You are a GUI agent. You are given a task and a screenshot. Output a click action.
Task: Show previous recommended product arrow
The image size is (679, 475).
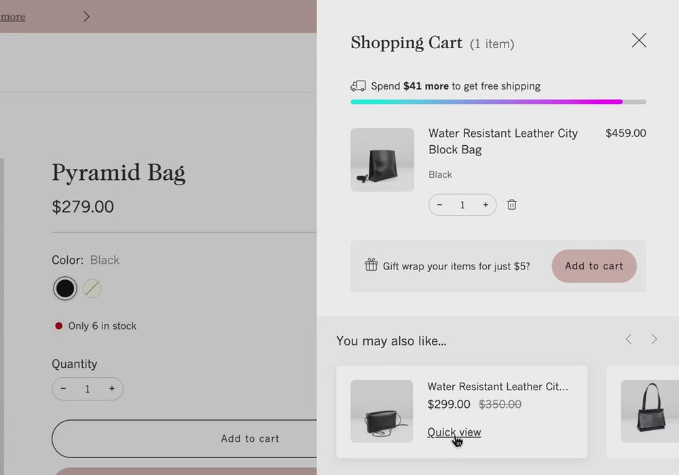[629, 339]
